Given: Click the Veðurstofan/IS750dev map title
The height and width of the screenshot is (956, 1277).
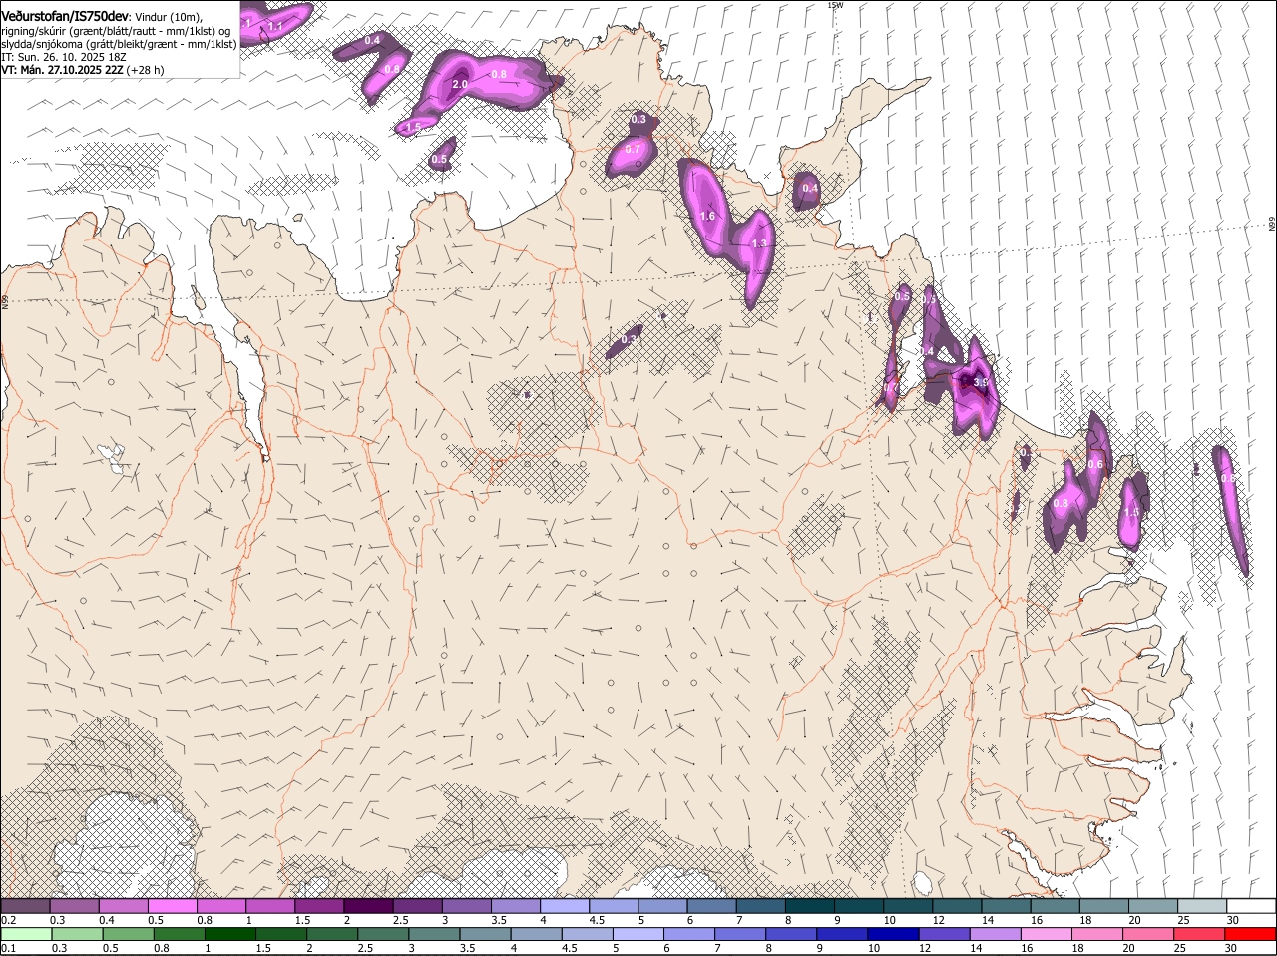Looking at the screenshot, I should 65,16.
